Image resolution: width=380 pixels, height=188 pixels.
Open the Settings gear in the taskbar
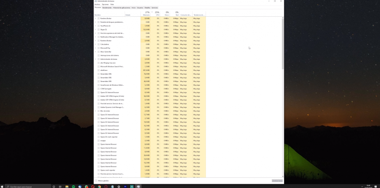pyautogui.click(x=119, y=187)
